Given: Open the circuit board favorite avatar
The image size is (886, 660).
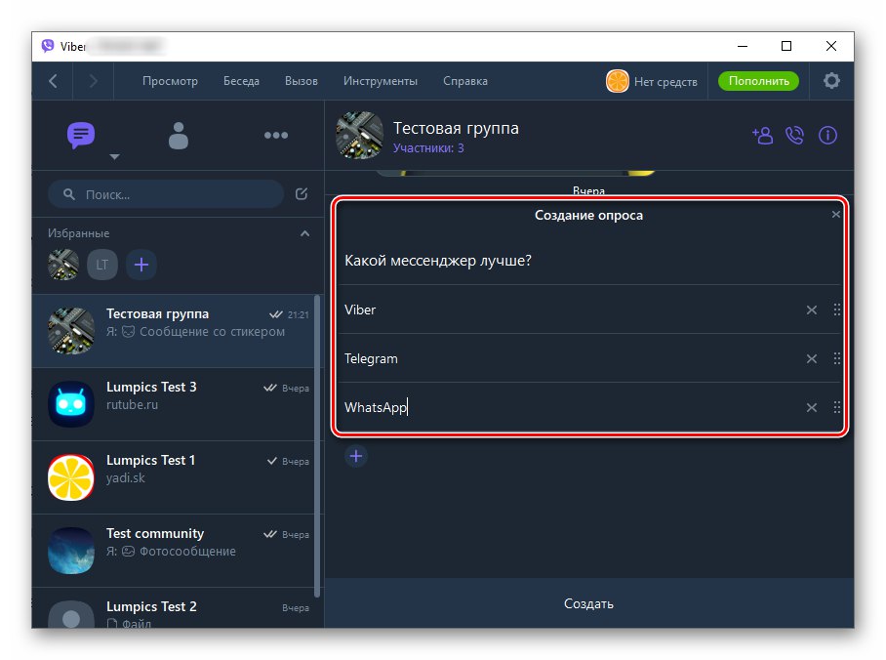Looking at the screenshot, I should (63, 265).
